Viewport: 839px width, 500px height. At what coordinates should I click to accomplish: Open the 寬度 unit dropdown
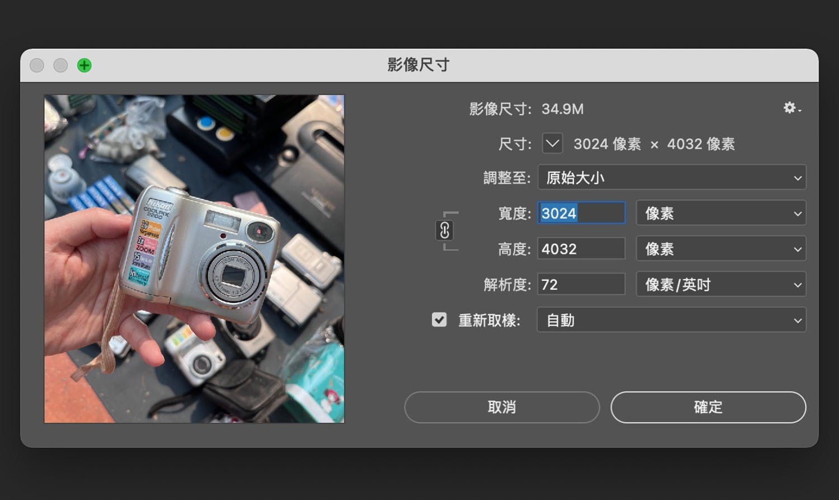(x=720, y=213)
